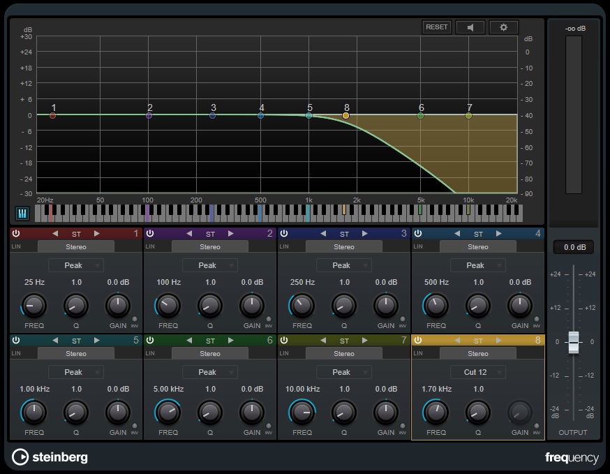Click the right arrow on band 8 header
Viewport: 610px width, 474px height.
[499, 341]
